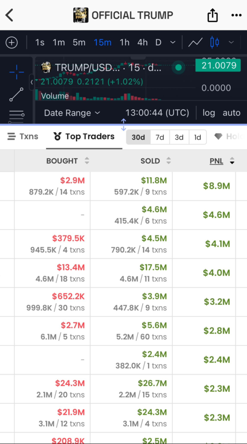Click the $13.4M bought value
The image size is (247, 444).
point(71,267)
